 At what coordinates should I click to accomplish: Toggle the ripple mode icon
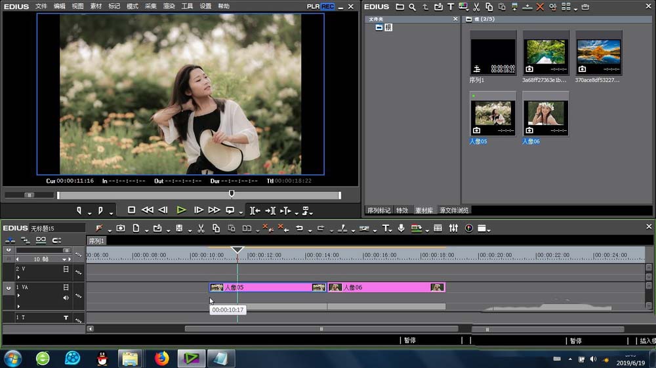(x=26, y=240)
